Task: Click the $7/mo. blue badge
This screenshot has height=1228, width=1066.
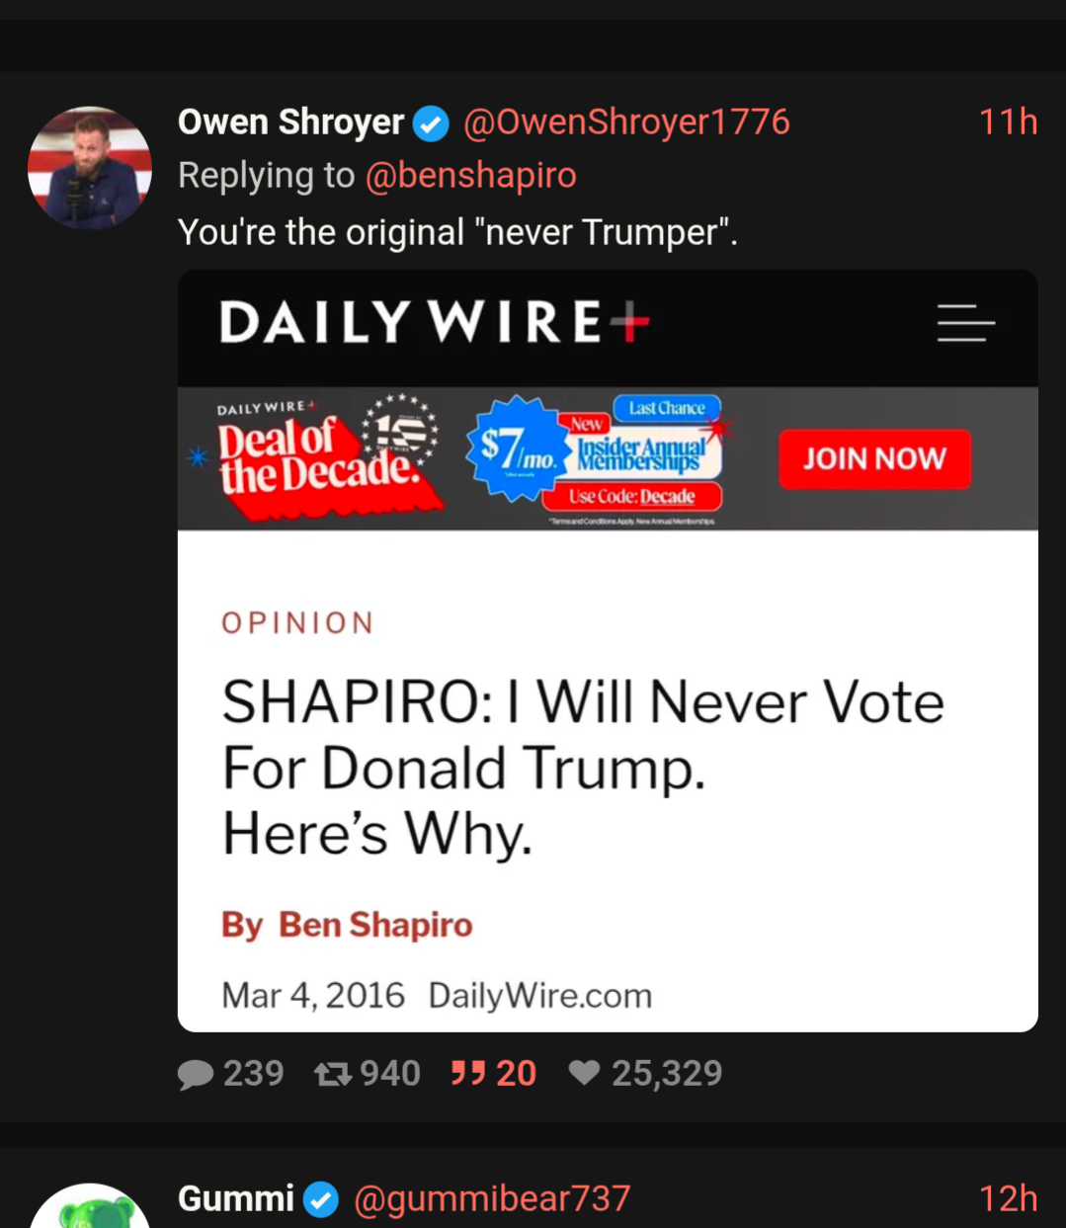Action: [x=516, y=449]
